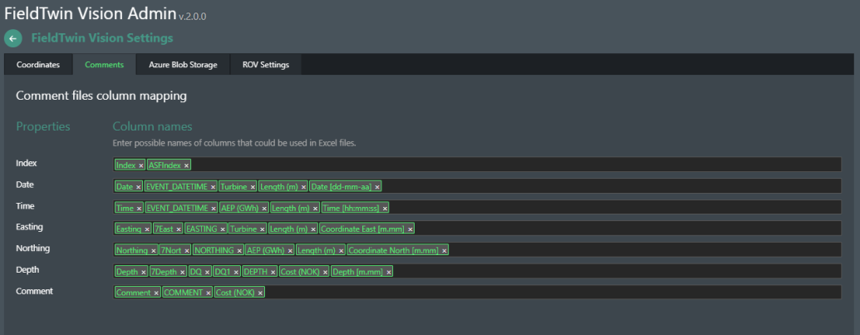860x335 pixels.
Task: Click the Comment column names input field
Action: (477, 293)
